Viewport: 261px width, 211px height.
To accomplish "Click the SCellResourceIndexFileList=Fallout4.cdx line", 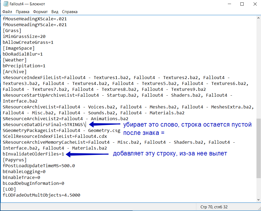I will [55, 136].
